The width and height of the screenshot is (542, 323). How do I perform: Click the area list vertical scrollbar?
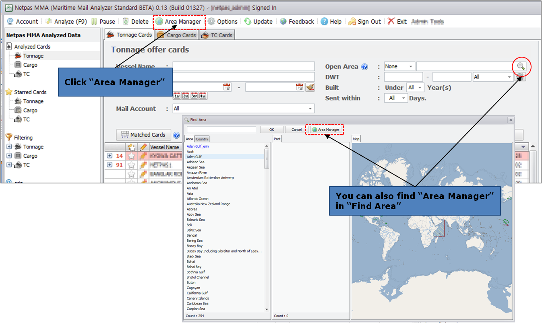(x=267, y=227)
